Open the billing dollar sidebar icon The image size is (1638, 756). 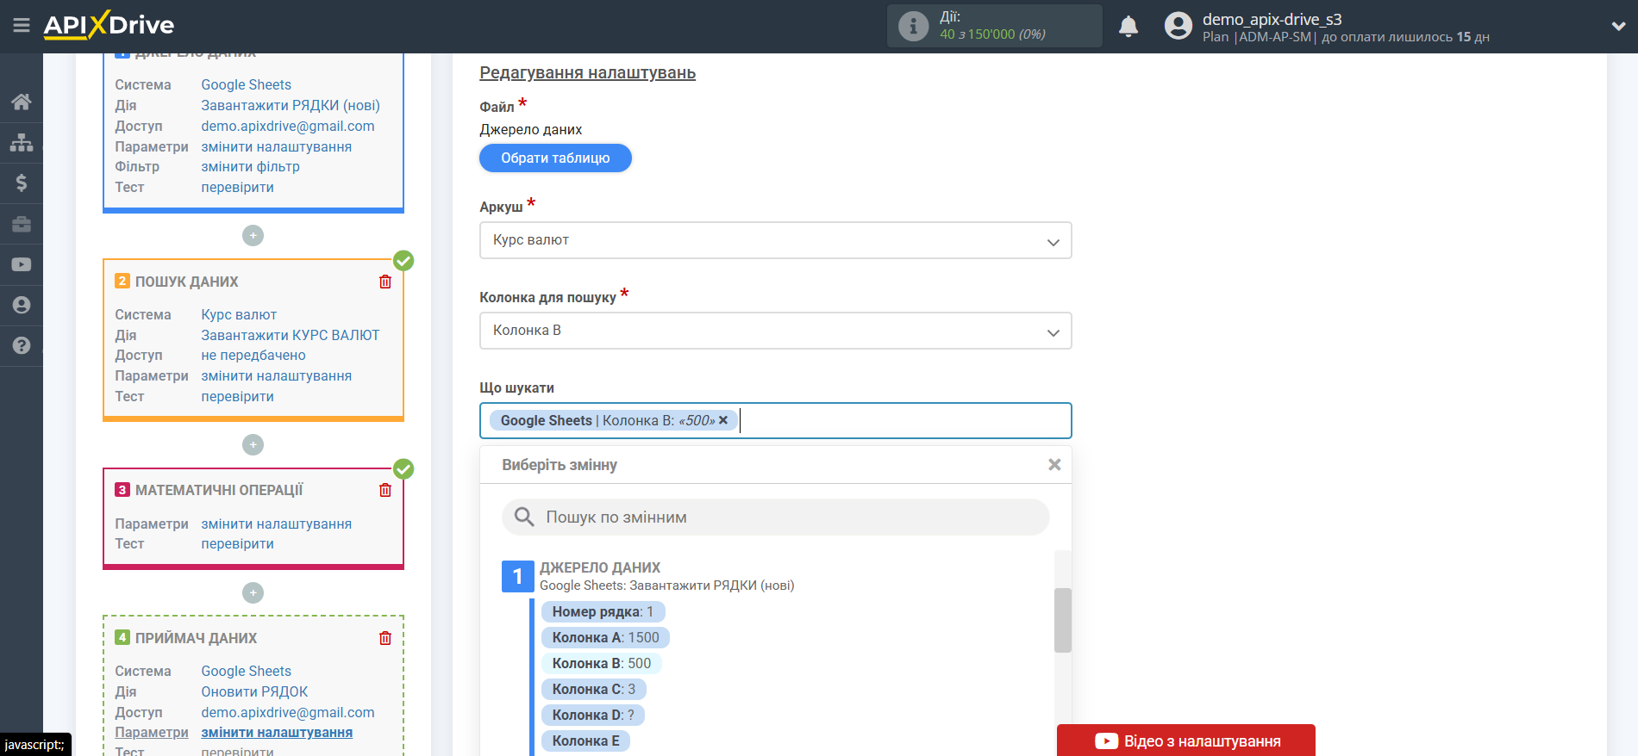22,183
